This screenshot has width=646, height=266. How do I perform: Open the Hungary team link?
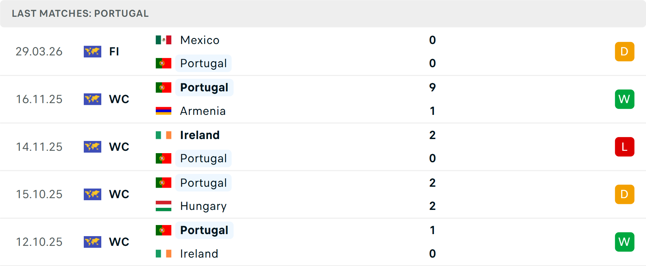[203, 206]
